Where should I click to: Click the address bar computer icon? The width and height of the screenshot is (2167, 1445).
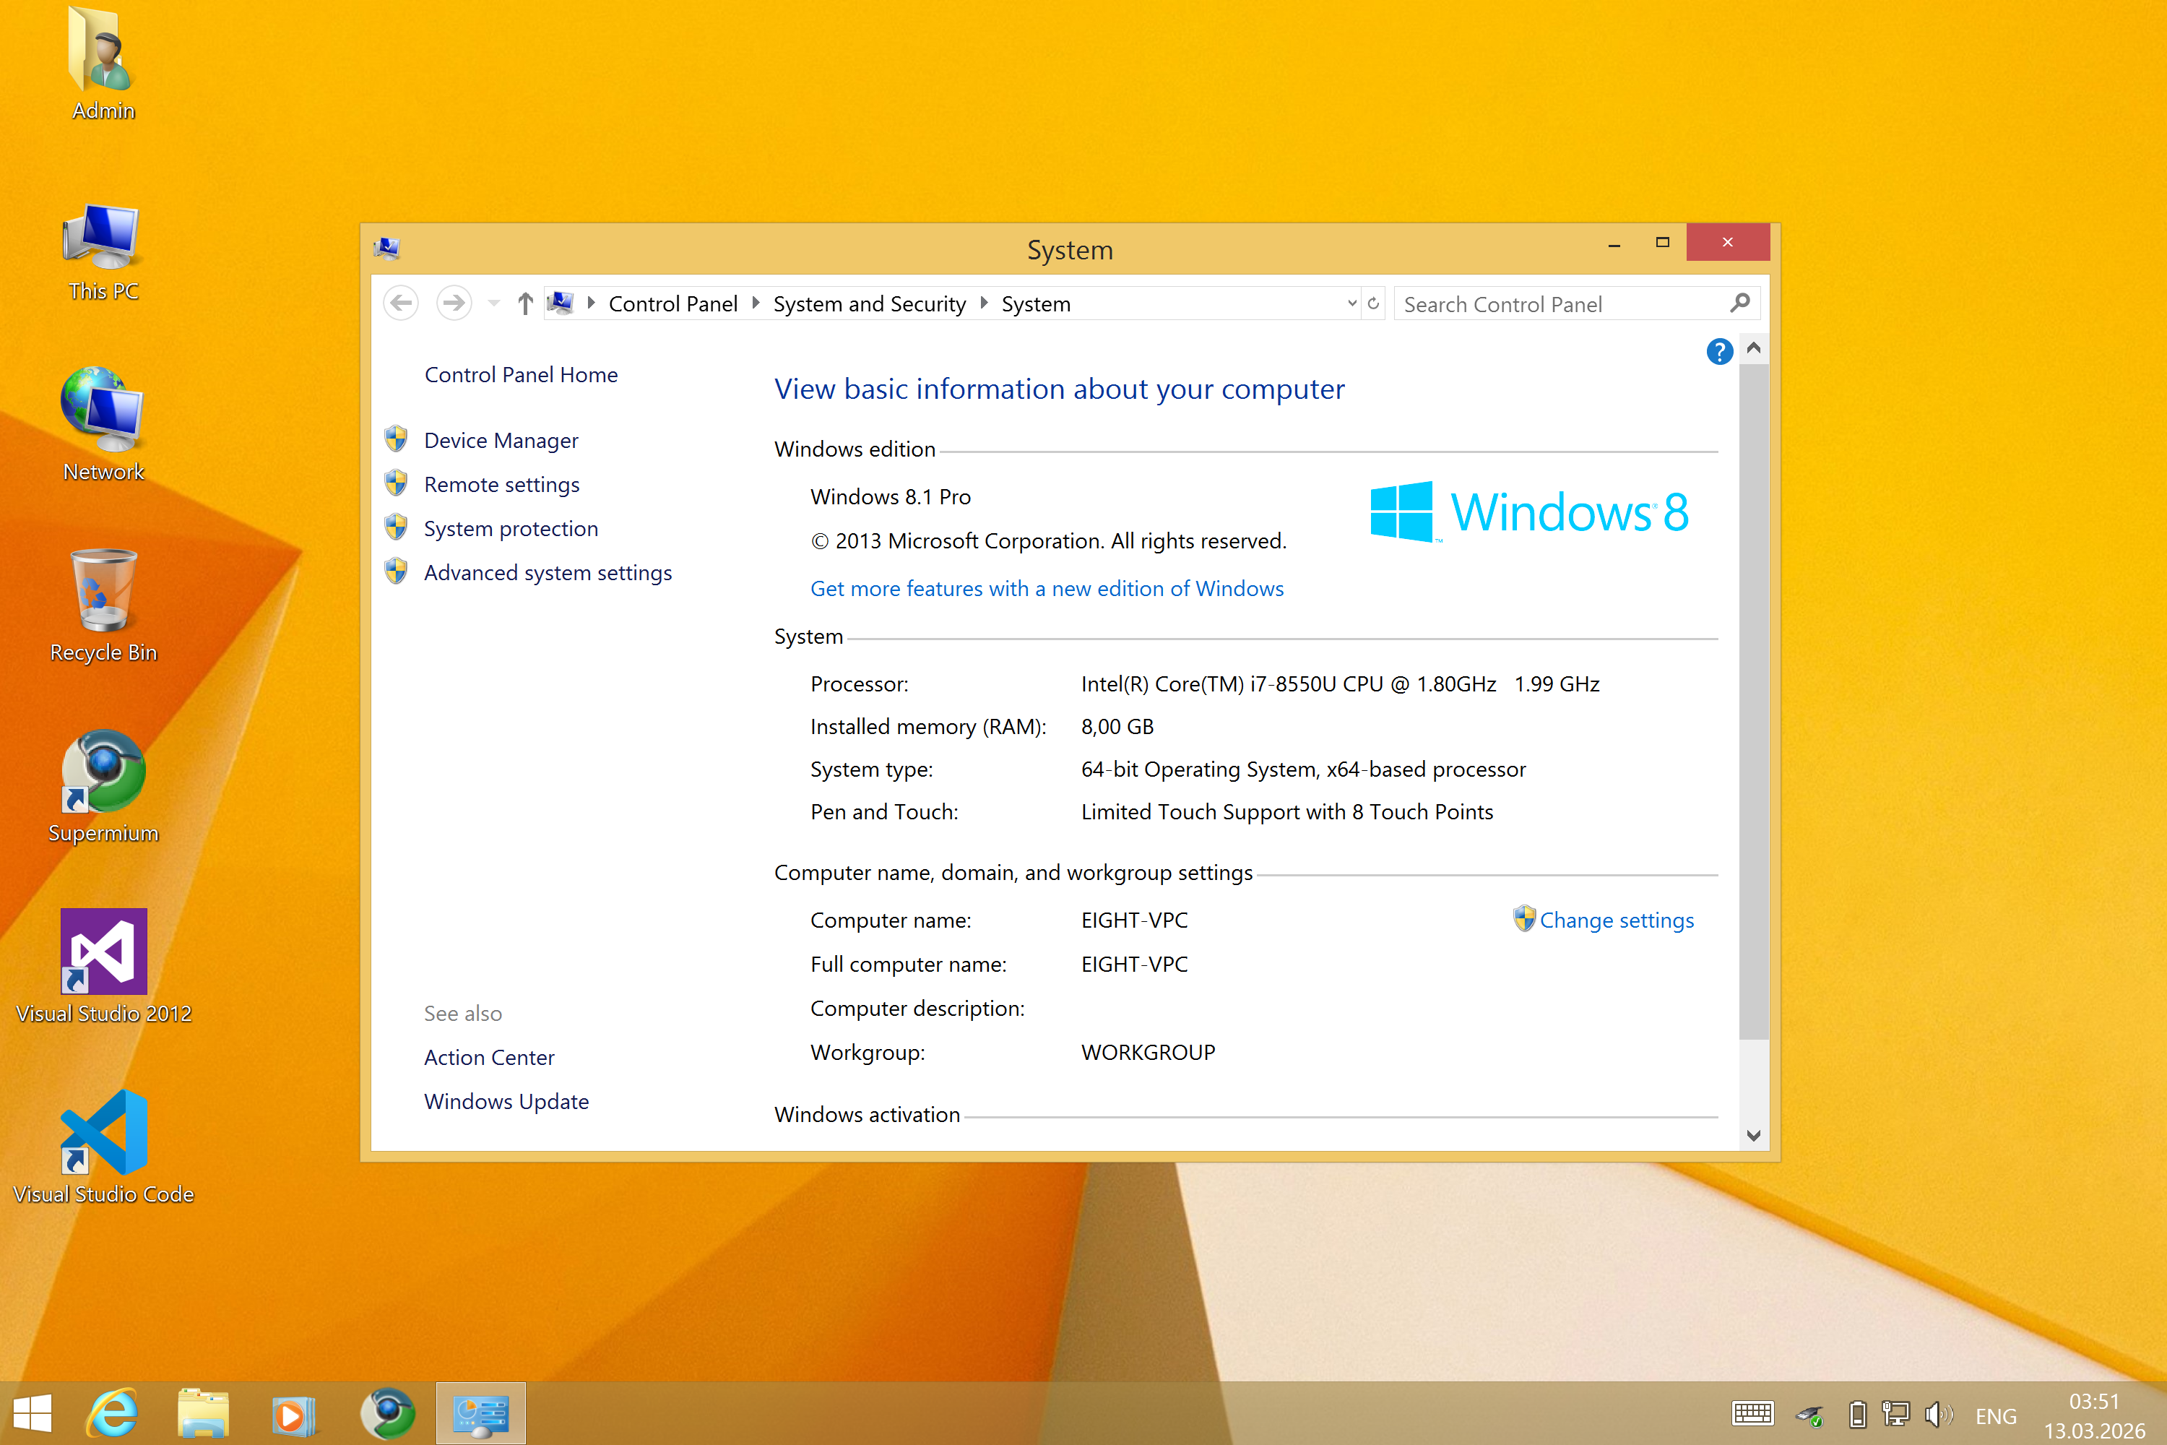[x=561, y=303]
